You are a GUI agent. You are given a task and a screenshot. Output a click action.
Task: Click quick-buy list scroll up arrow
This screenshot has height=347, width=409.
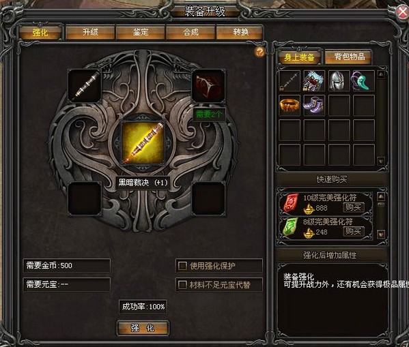coord(381,197)
